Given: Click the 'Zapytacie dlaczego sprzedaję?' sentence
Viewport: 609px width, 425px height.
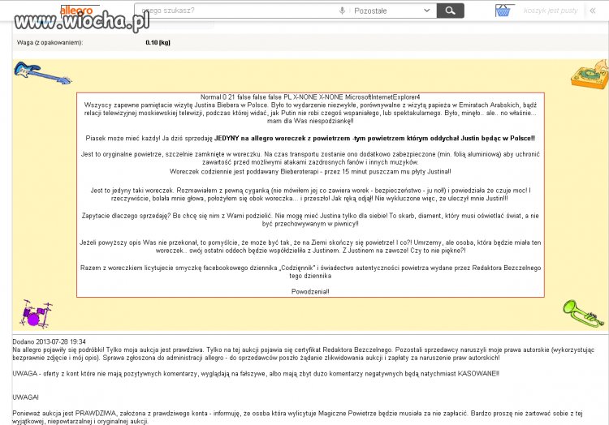Looking at the screenshot, I should pos(126,216).
